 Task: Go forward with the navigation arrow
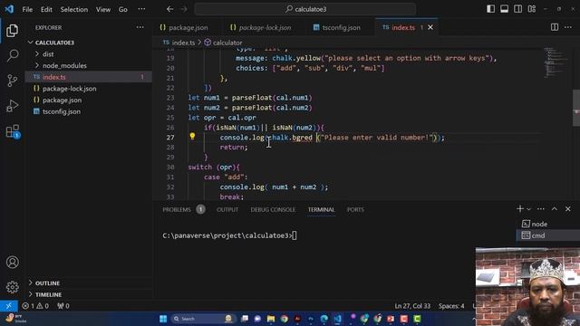(x=183, y=9)
